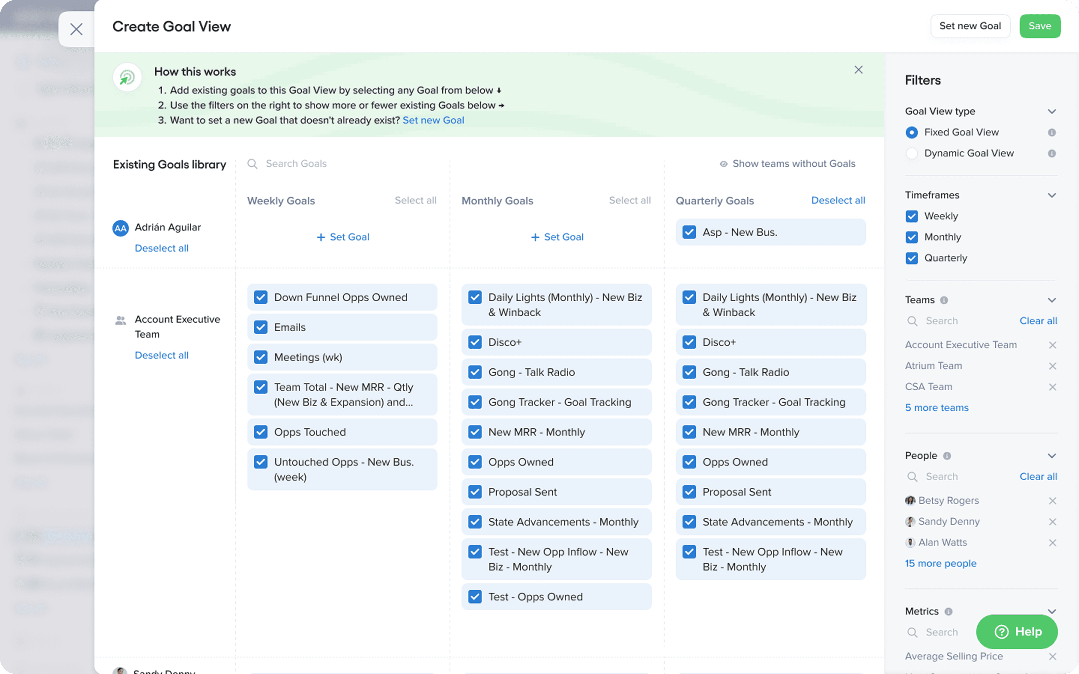1079x674 pixels.
Task: Collapse the Teams filter section
Action: click(1051, 300)
